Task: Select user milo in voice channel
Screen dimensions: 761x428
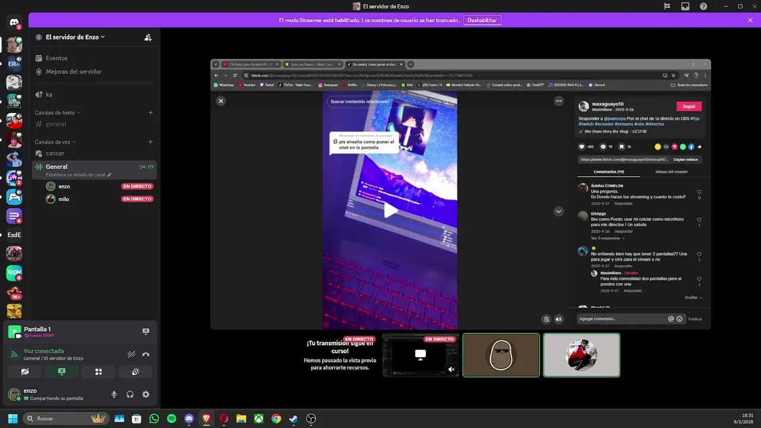Action: point(100,199)
